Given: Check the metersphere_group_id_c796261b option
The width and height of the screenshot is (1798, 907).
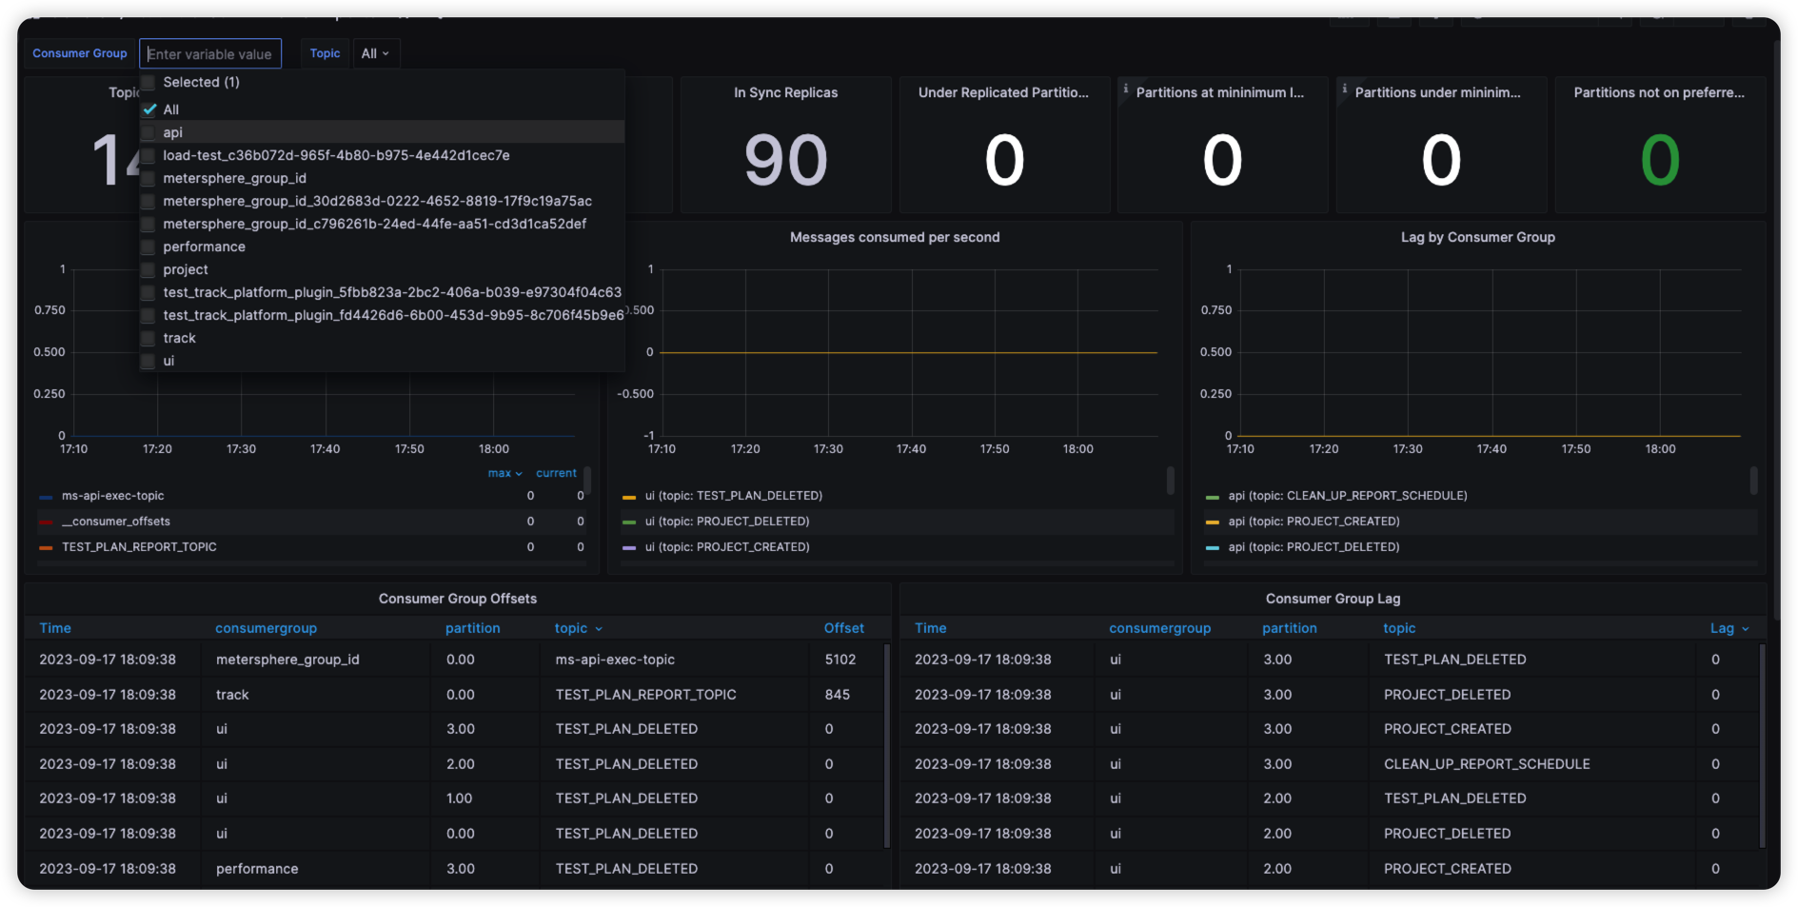Looking at the screenshot, I should (148, 224).
